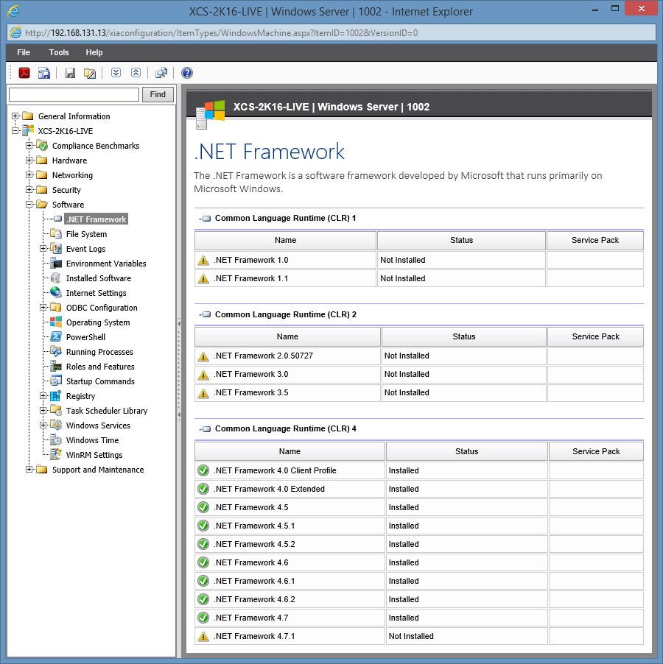Expand the Compliance Benchmarks node
The image size is (663, 664).
[29, 146]
